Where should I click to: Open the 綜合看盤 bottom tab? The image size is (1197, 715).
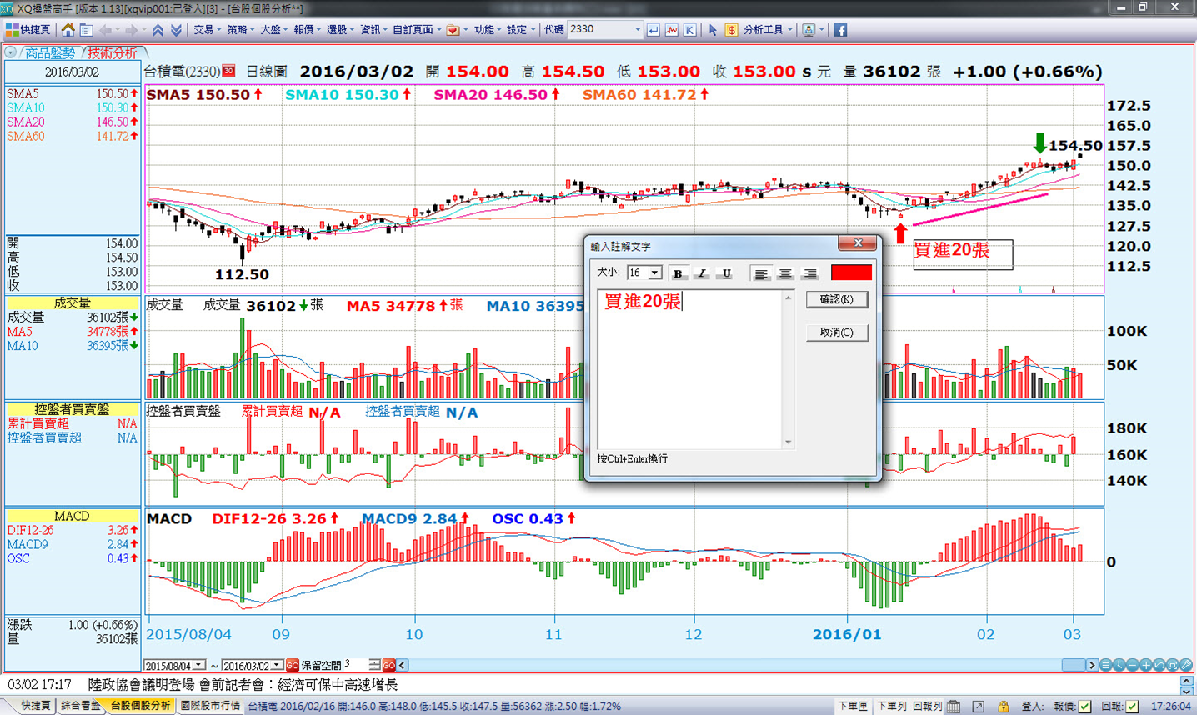(x=80, y=706)
